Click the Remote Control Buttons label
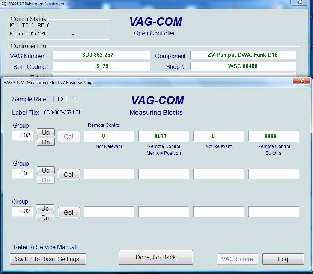 tap(274, 150)
